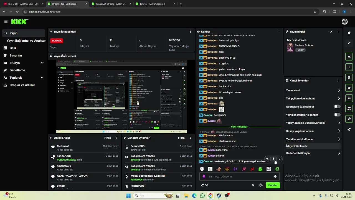
Task: Toggle the moderation log document sidebar icon
Action: (349, 77)
